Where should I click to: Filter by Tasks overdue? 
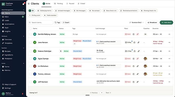[50, 15]
